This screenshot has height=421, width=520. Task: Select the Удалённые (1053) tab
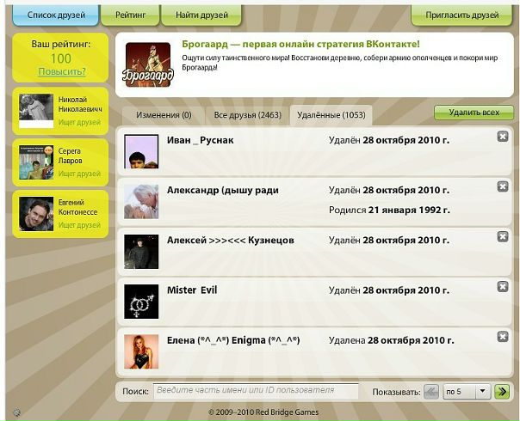point(330,115)
